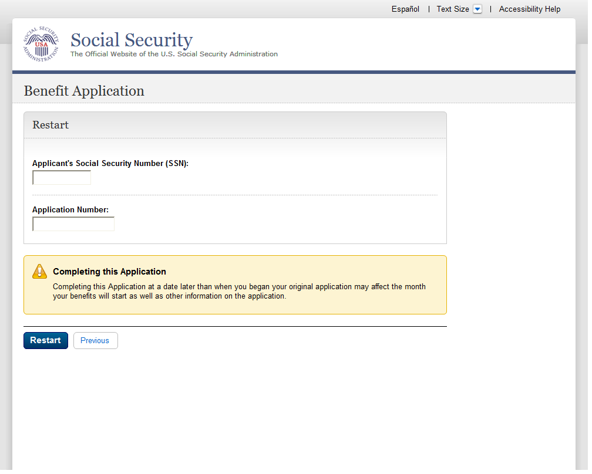Image resolution: width=592 pixels, height=474 pixels.
Task: Click the yellow warning triangle icon
Action: [x=39, y=271]
